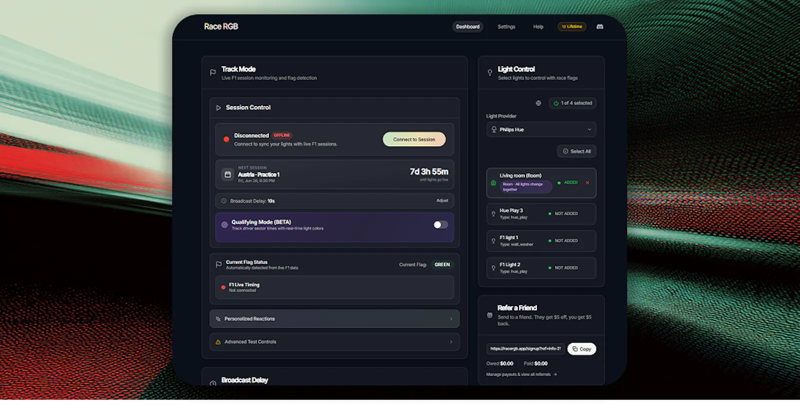Click the Advanced Test Controls chevron arrow
Image resolution: width=800 pixels, height=407 pixels.
click(x=451, y=342)
